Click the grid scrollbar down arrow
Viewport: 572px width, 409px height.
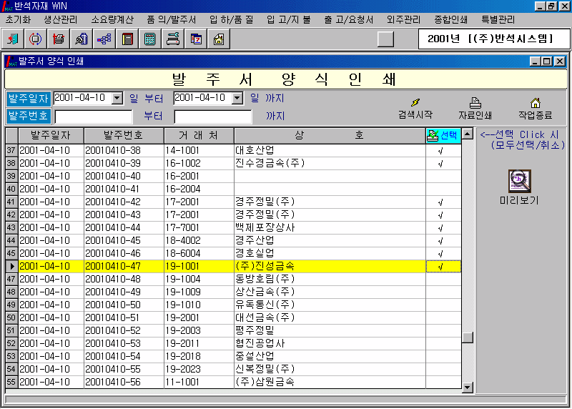tap(468, 388)
